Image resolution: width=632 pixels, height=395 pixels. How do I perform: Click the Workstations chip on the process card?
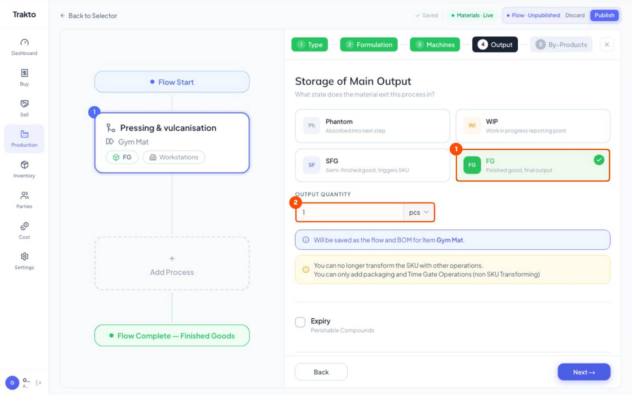coord(174,157)
